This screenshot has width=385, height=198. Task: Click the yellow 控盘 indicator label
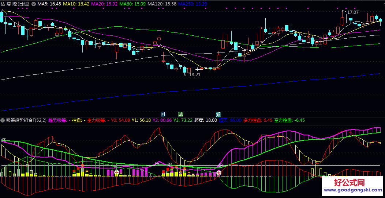coord(79,120)
